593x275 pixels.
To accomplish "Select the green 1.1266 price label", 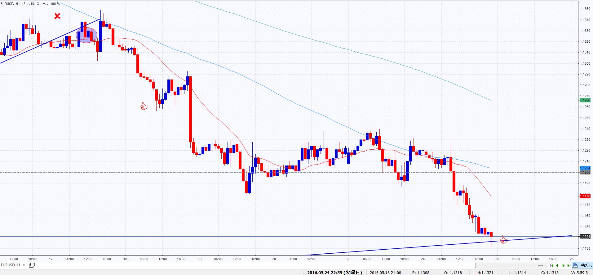I will 585,100.
